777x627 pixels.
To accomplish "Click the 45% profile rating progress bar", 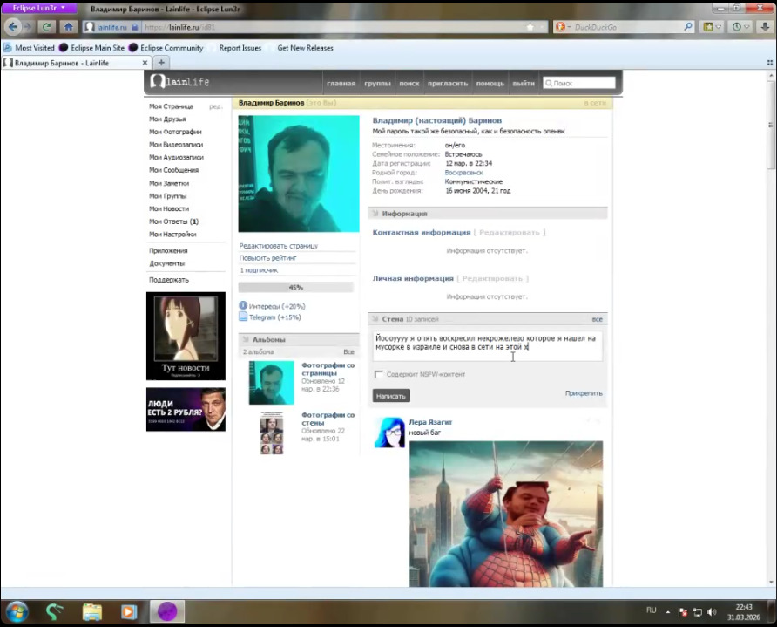I will [296, 287].
